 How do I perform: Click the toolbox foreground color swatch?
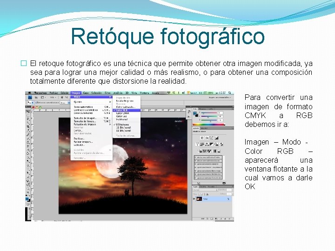tap(27, 199)
